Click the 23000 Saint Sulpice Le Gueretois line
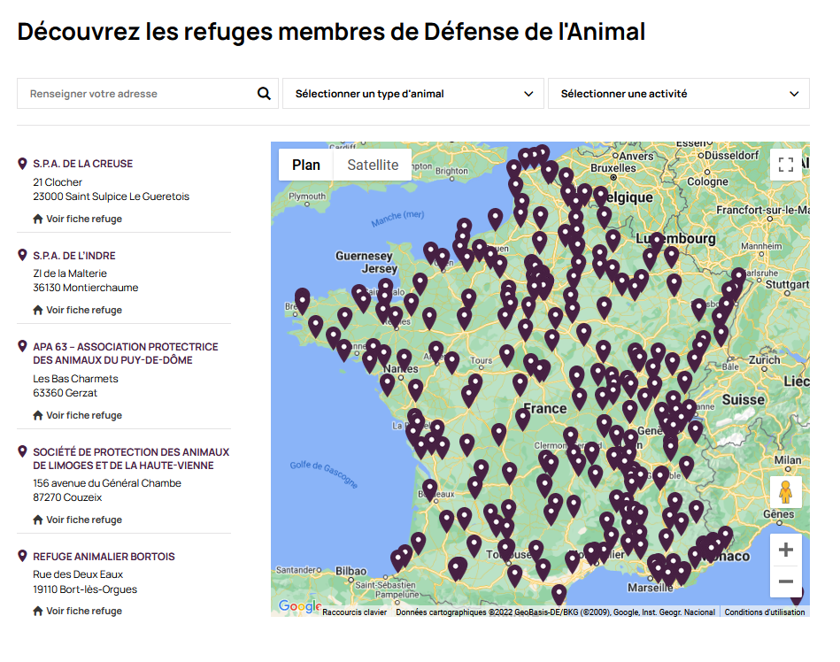840x662 pixels. coord(112,196)
